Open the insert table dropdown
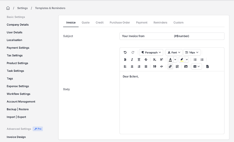Viewport: 234px width, 142px height. [197, 67]
